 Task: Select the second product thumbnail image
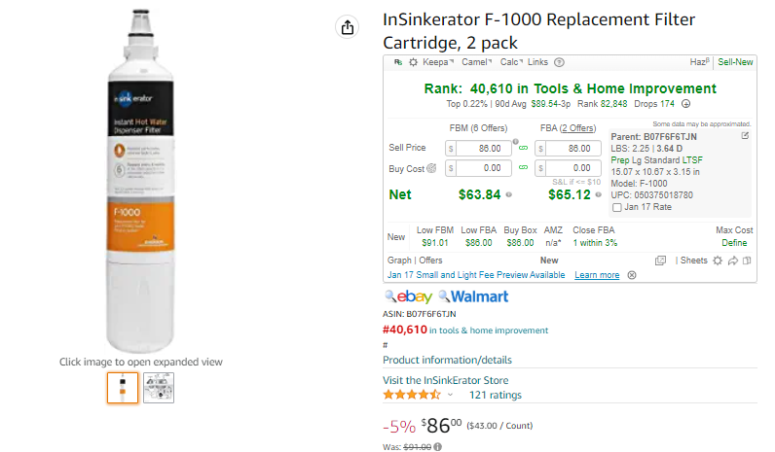tap(159, 388)
